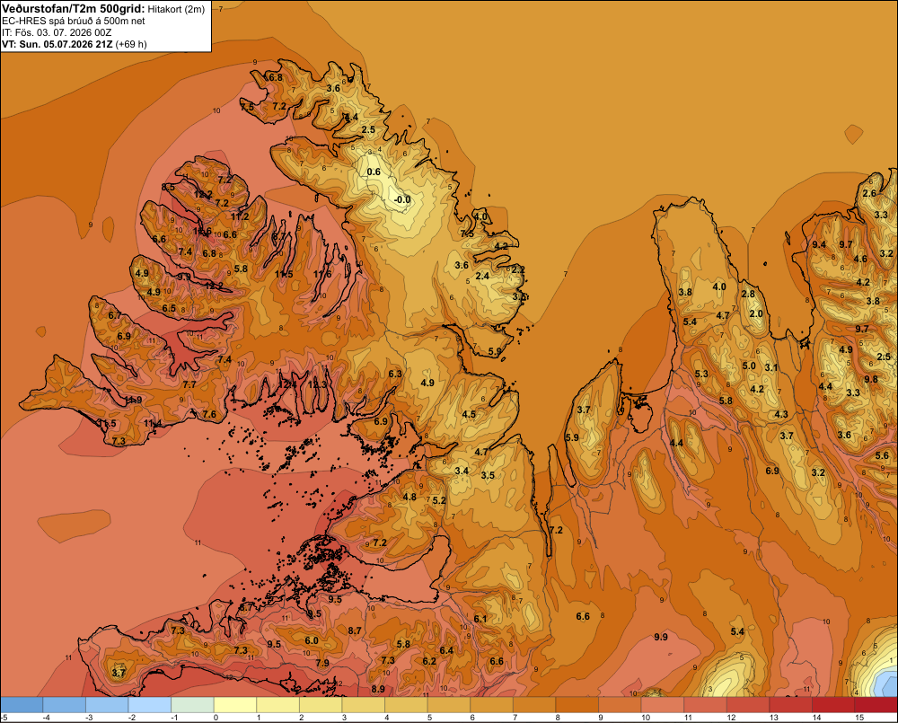Select the salmon legend swatch between 10 and 11
The image size is (898, 723).
coord(662,705)
